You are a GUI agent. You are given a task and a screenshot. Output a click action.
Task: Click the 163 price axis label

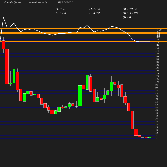tap(157, 48)
